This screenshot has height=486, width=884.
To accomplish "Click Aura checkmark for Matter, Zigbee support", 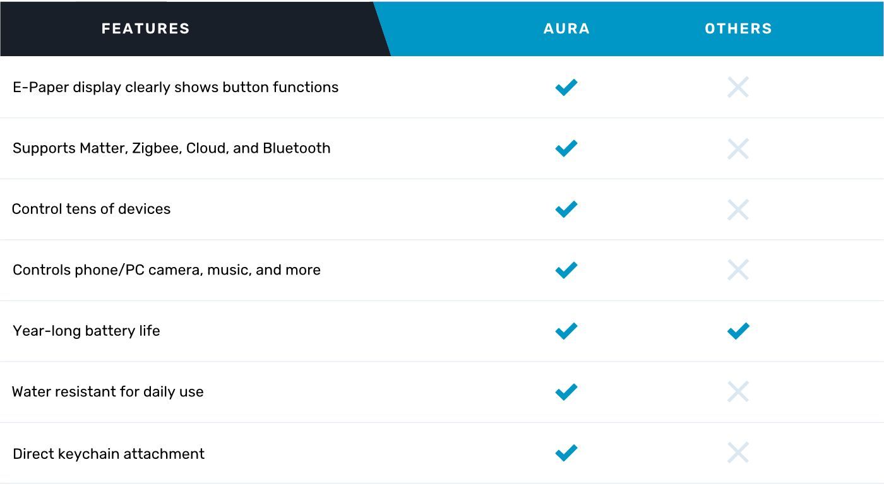I will coord(566,148).
